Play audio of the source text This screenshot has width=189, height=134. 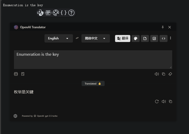point(157,74)
